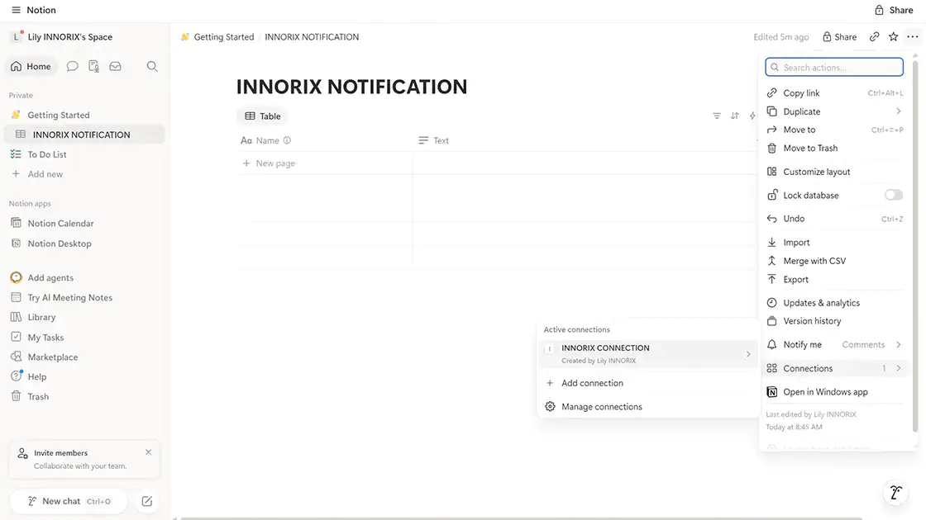Open the Notion AI floating button
Screen dimensions: 926x520
point(895,492)
